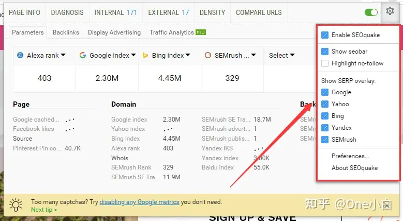Select the Parameters sub-tab
Image resolution: width=403 pixels, height=221 pixels.
pos(28,32)
